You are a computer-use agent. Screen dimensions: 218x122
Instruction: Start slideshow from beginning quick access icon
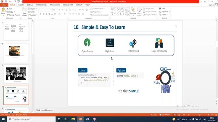19,1
